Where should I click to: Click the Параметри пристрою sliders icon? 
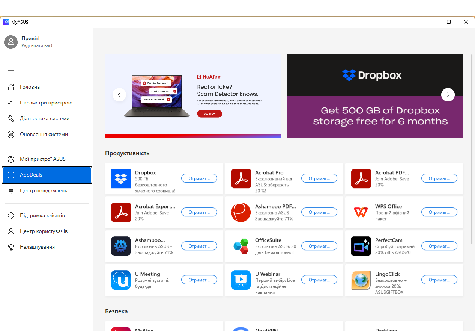coord(11,103)
